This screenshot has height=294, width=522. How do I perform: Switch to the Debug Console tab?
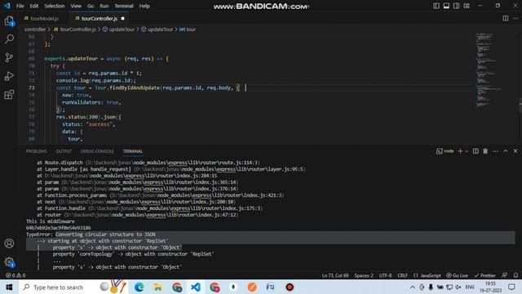[97, 151]
